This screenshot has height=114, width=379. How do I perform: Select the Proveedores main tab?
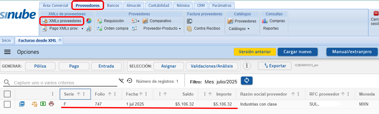coord(88,5)
